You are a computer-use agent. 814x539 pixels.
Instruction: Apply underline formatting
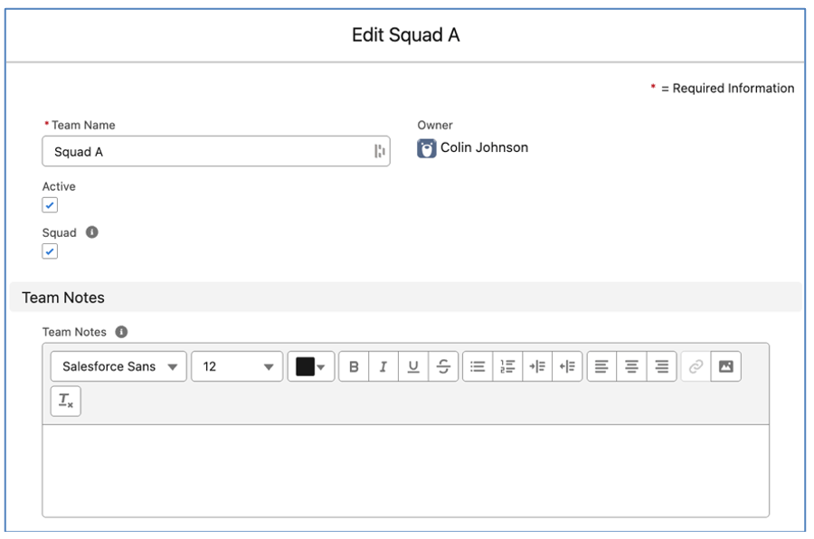point(413,366)
